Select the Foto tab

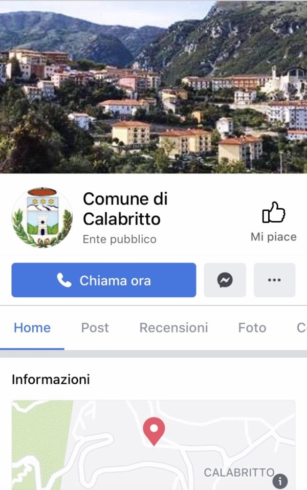coord(252,328)
